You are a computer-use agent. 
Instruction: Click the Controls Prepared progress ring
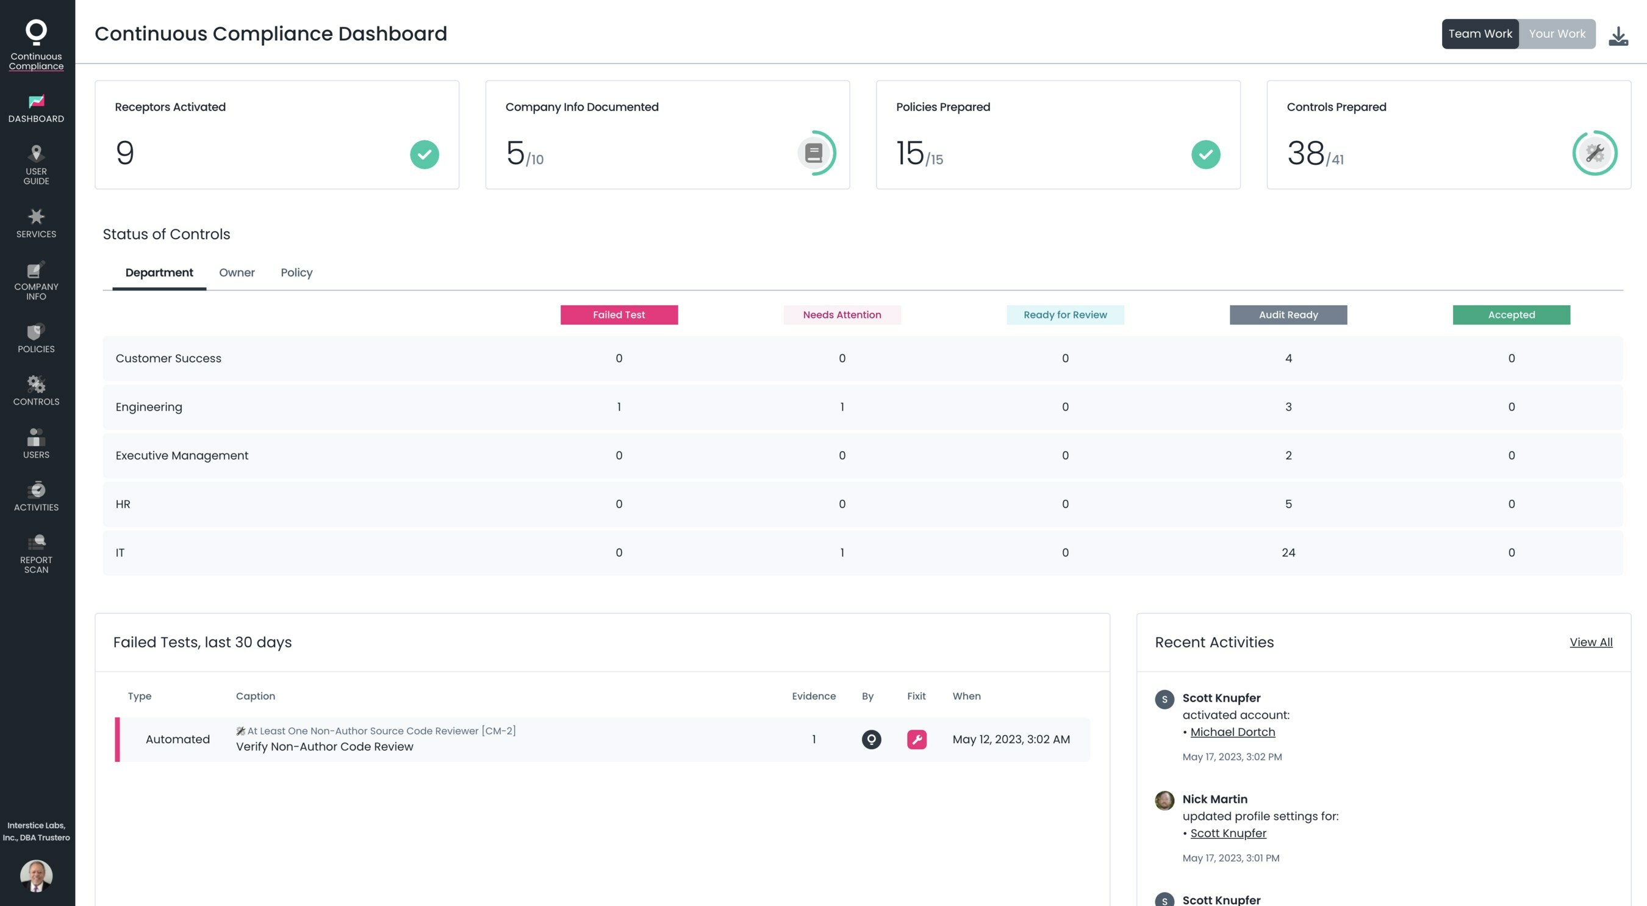(x=1595, y=154)
